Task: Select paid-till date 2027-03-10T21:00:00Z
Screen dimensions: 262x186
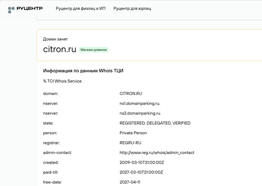Action: 141,172
